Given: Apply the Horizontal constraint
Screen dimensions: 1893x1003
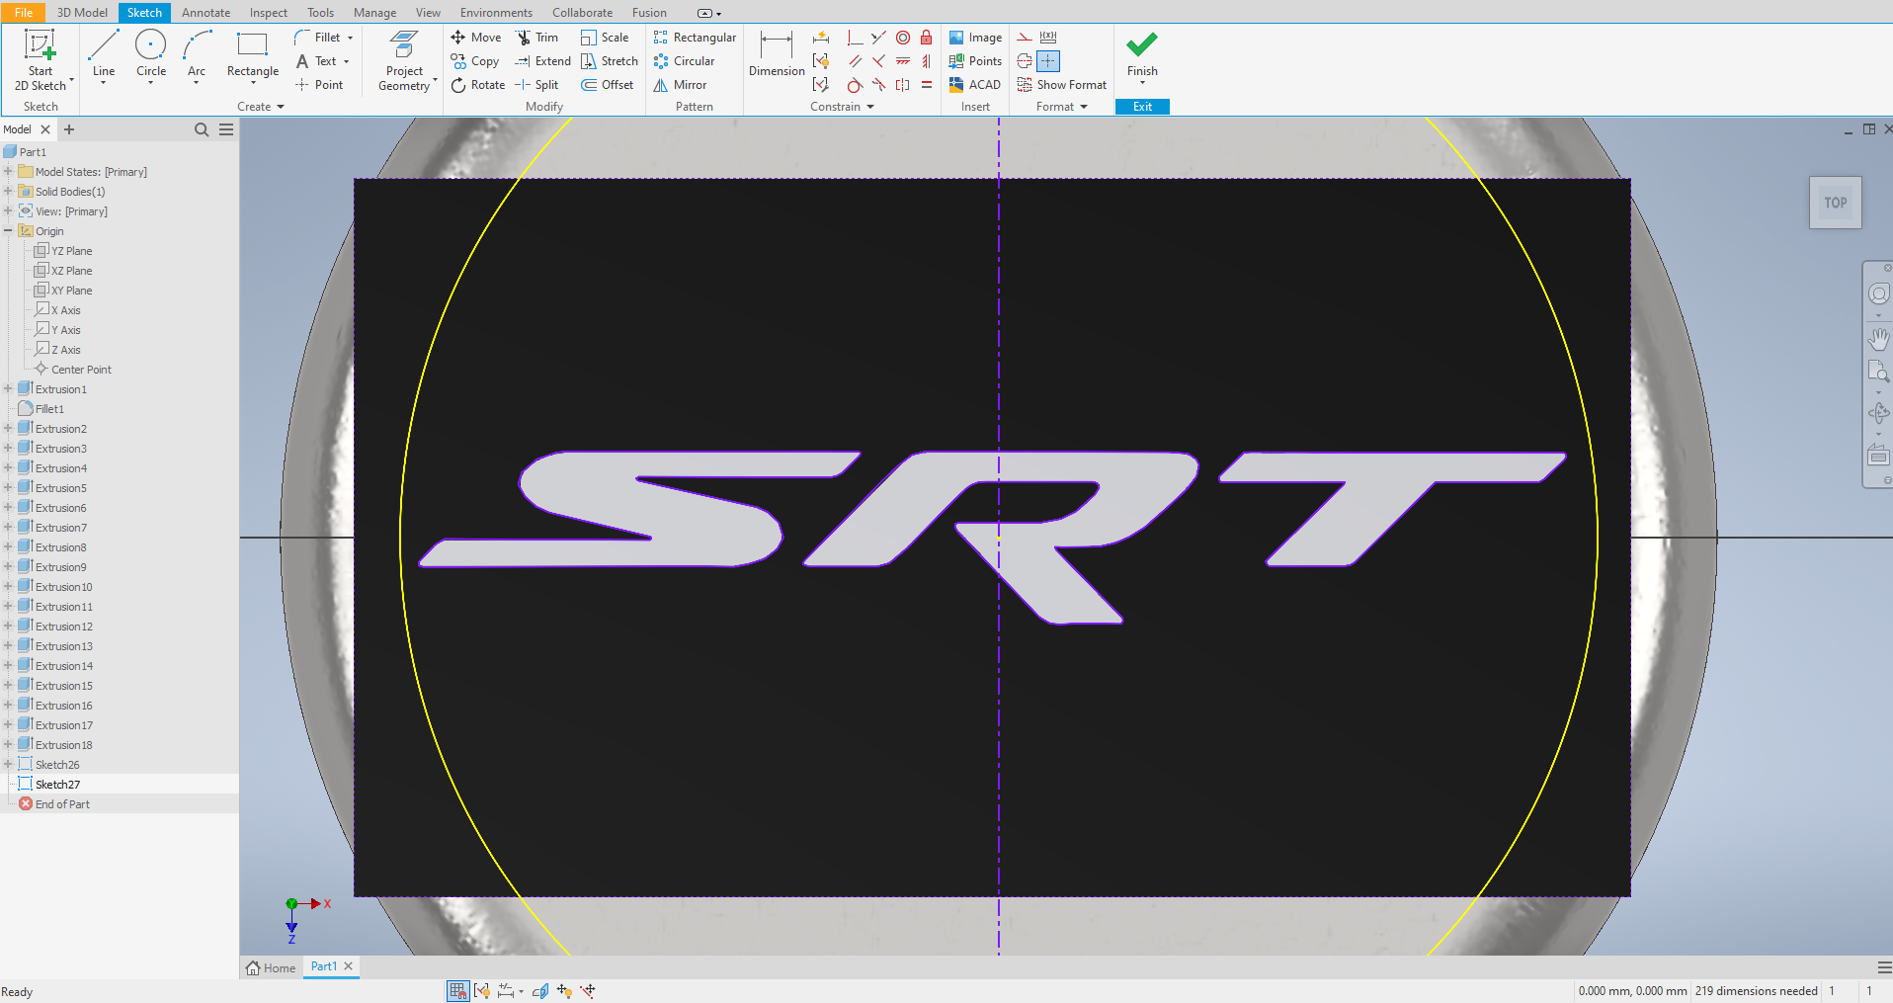Looking at the screenshot, I should pyautogui.click(x=903, y=61).
